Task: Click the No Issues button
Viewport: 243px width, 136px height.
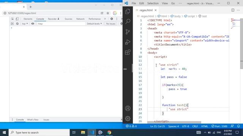Action: 110,24
